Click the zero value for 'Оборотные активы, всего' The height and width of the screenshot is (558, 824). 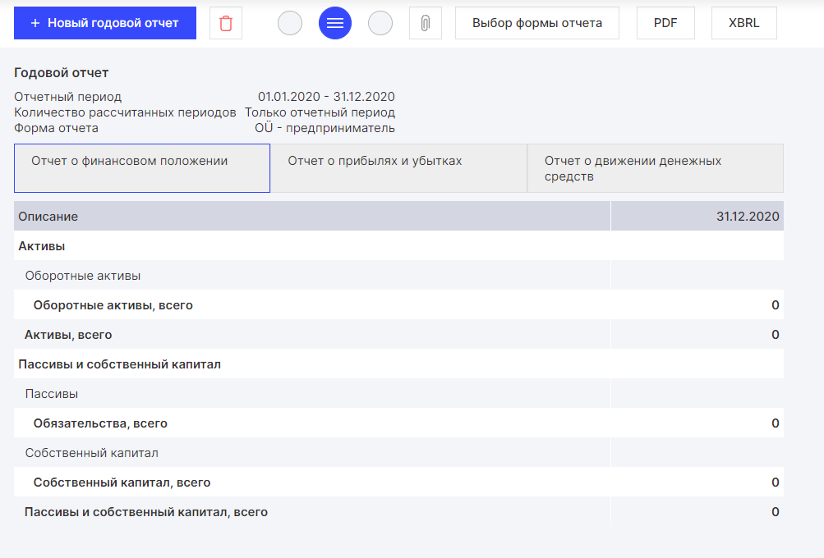(776, 305)
